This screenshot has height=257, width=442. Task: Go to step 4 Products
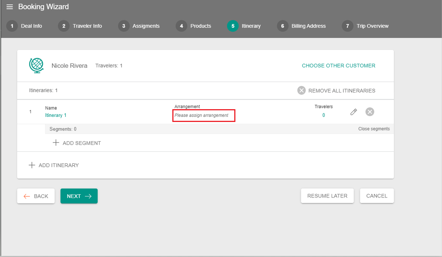193,26
